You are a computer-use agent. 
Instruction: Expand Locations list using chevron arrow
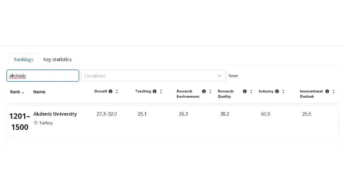(x=220, y=76)
